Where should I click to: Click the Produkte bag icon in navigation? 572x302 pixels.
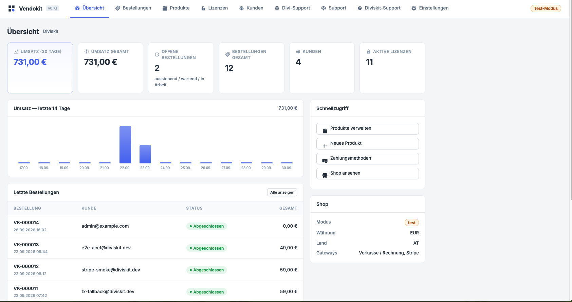pyautogui.click(x=165, y=8)
